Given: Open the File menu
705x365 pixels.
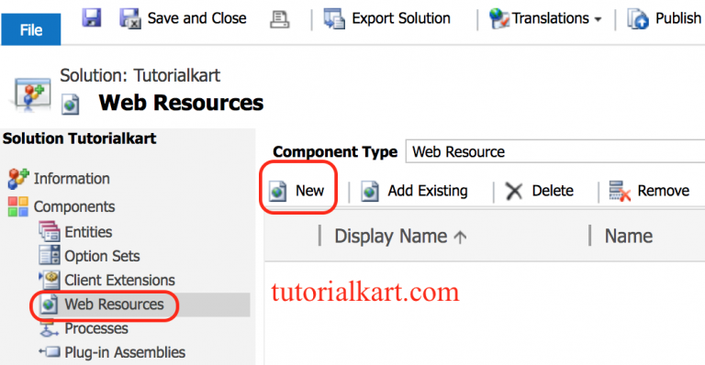Looking at the screenshot, I should 31,29.
